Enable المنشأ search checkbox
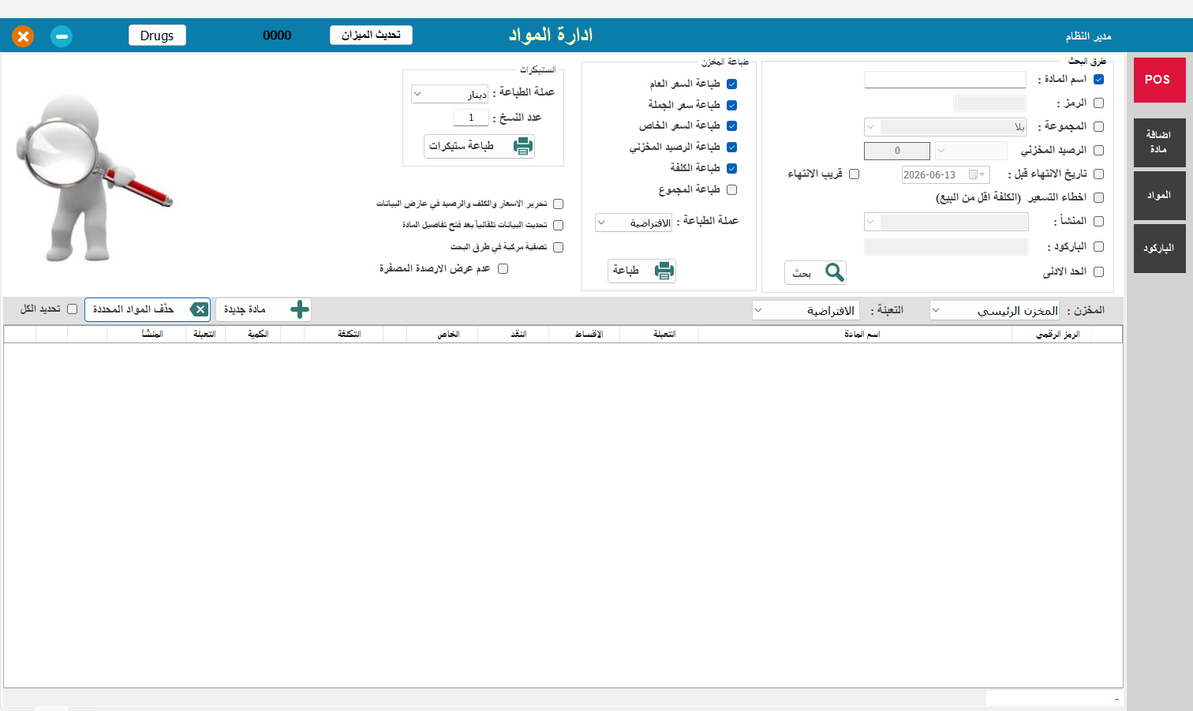The image size is (1193, 711). (x=1098, y=222)
